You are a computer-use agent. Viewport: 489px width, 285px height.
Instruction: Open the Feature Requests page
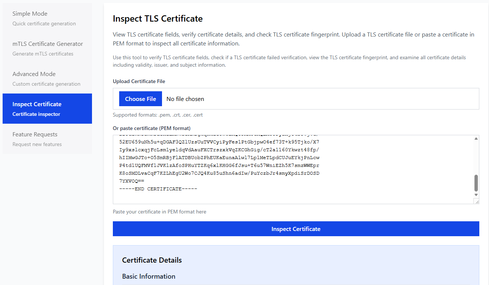click(35, 134)
